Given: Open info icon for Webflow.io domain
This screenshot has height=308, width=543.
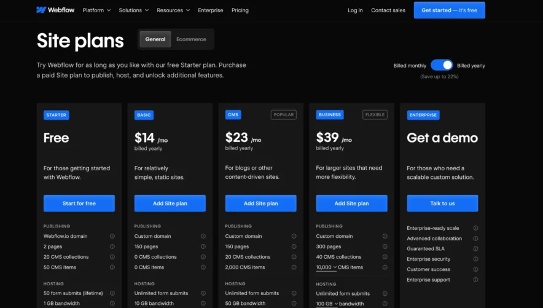Looking at the screenshot, I should click(112, 236).
